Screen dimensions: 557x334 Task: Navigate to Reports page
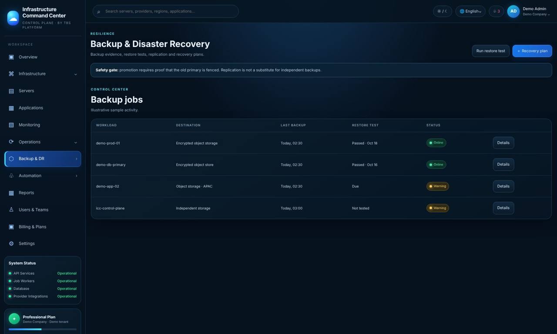click(x=43, y=193)
